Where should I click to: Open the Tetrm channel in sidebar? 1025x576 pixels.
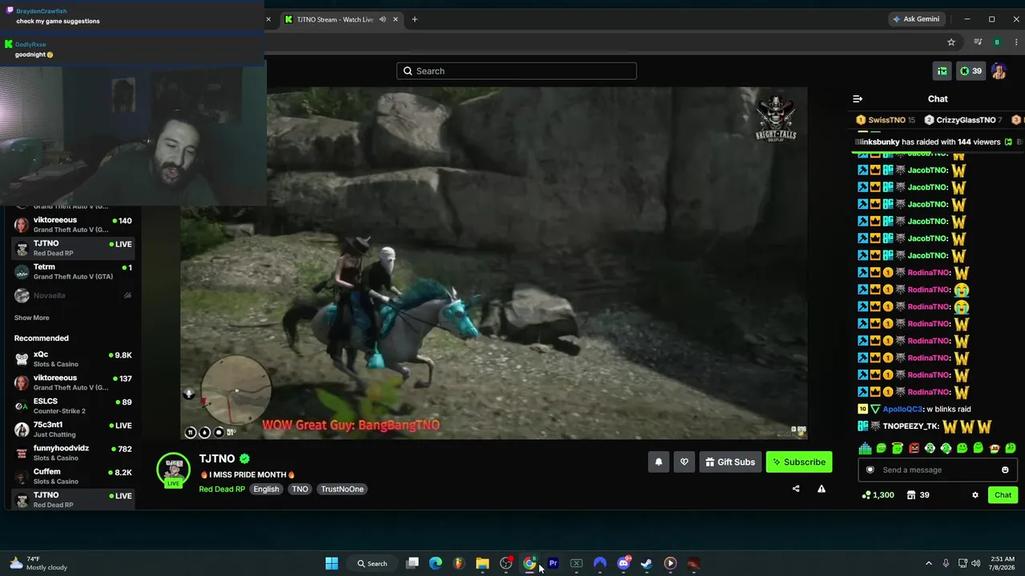[73, 271]
